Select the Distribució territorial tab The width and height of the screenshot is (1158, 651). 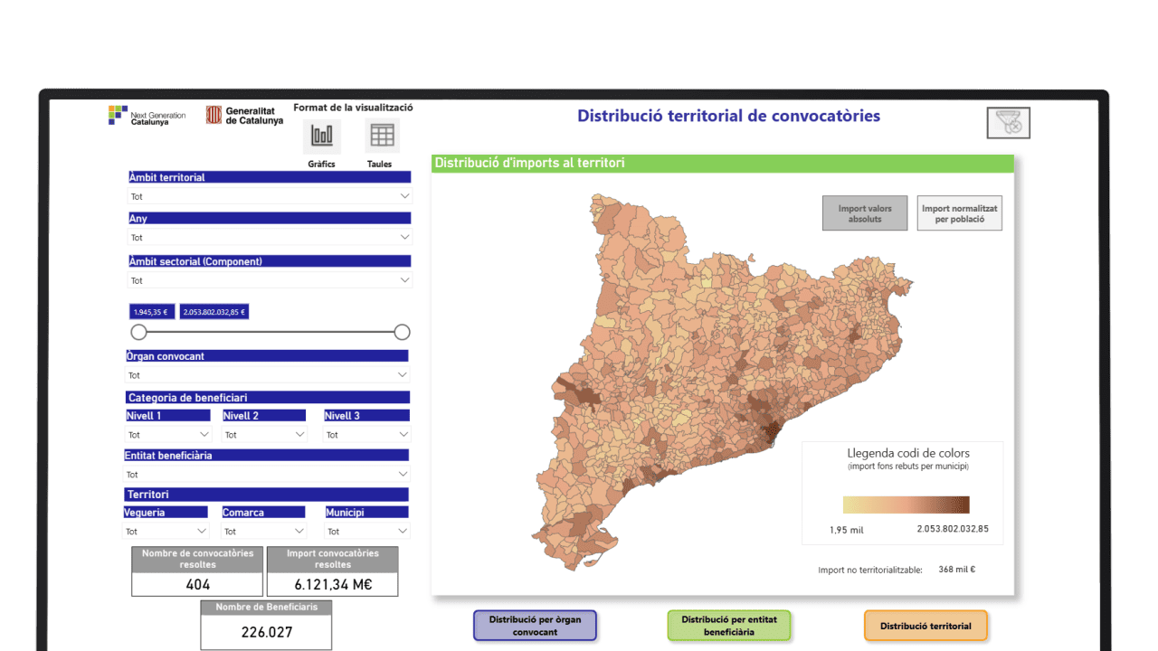pyautogui.click(x=925, y=626)
